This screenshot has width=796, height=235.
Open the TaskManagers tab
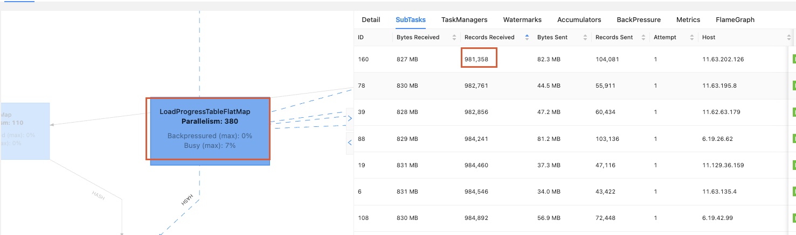click(x=464, y=19)
